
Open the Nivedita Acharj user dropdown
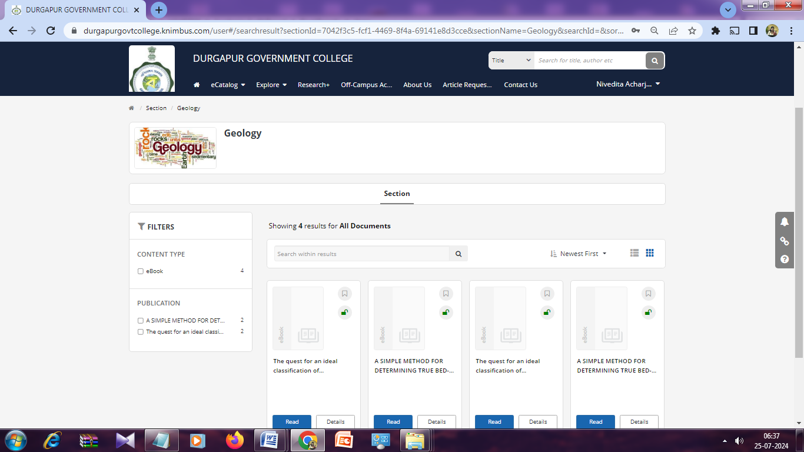coord(628,84)
